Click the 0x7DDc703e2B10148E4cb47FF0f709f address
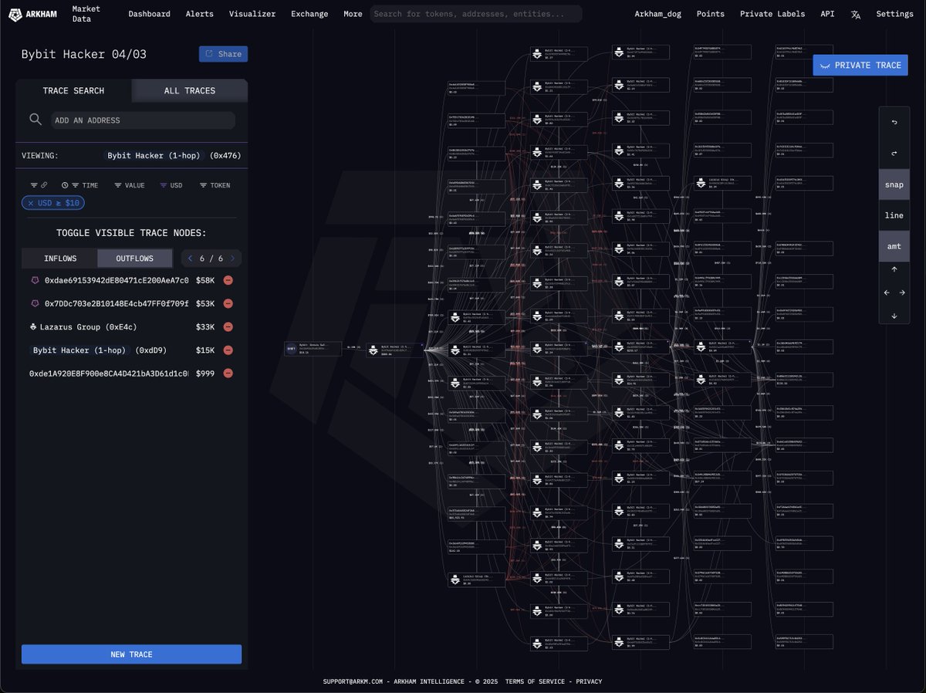The image size is (926, 693). coord(116,304)
